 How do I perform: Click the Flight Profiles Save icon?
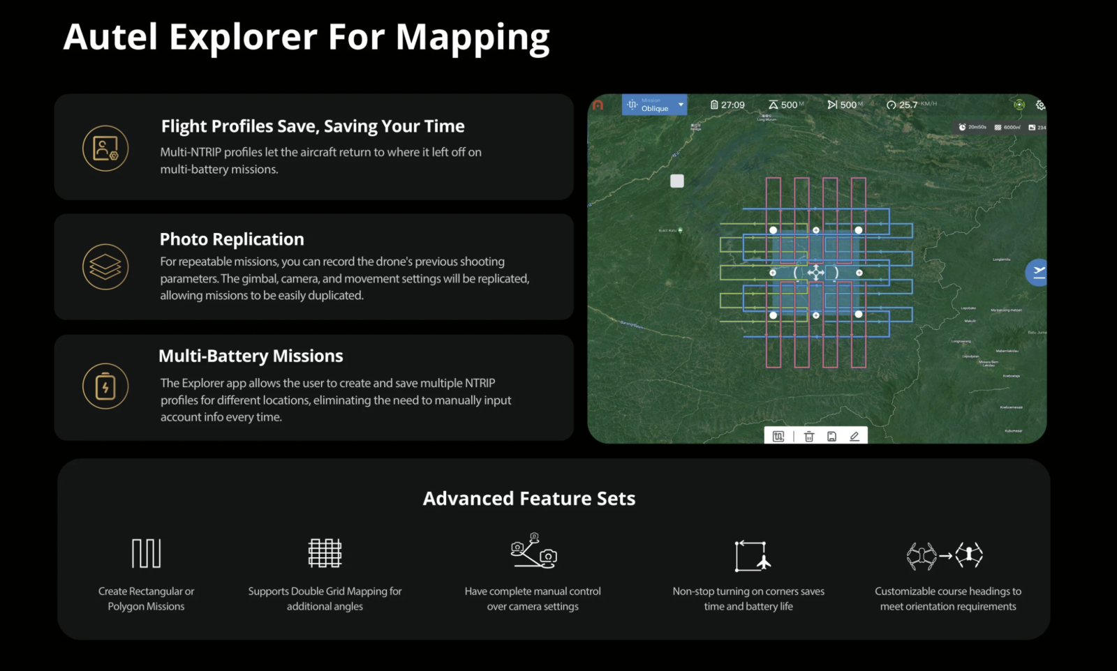(x=105, y=149)
